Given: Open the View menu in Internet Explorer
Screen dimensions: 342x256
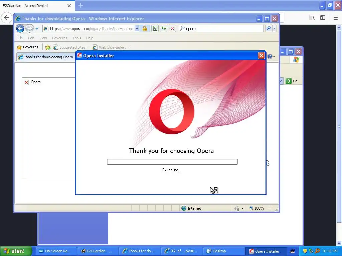Looking at the screenshot, I should tap(43, 38).
